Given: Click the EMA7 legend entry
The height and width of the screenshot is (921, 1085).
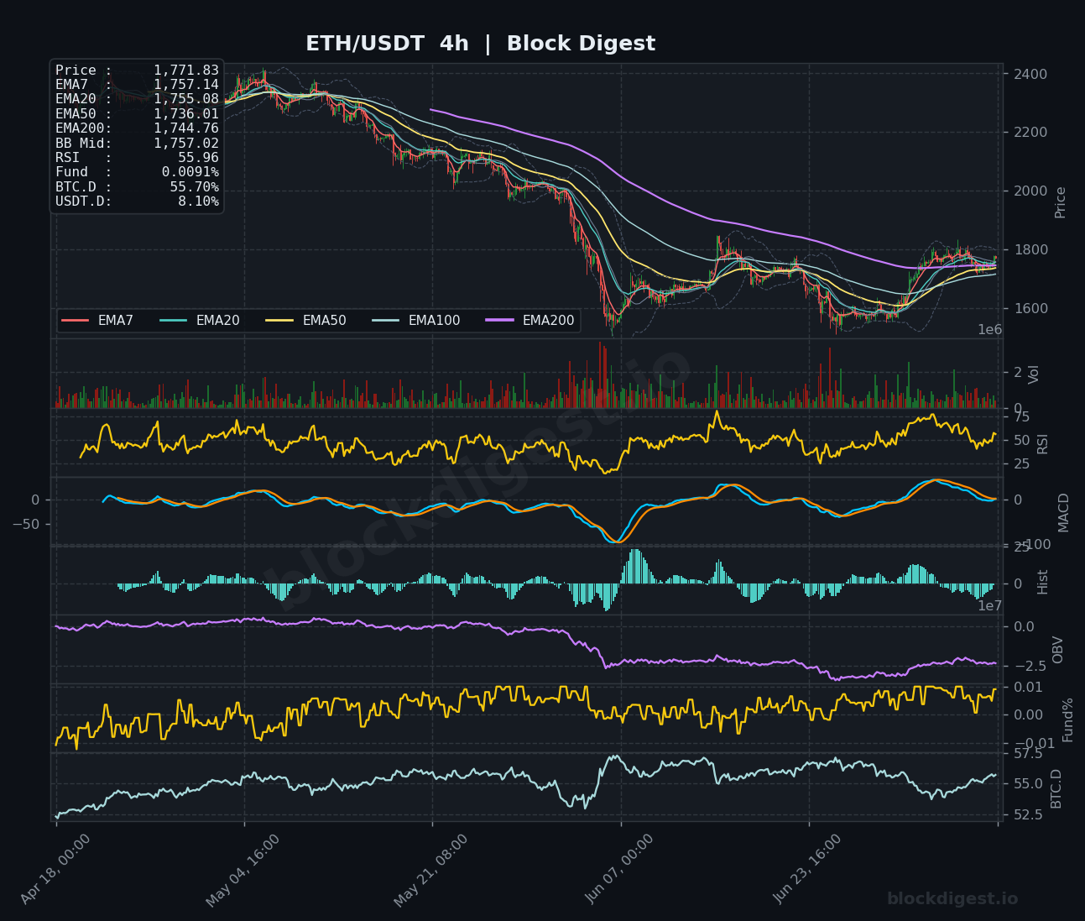Looking at the screenshot, I should click(98, 321).
